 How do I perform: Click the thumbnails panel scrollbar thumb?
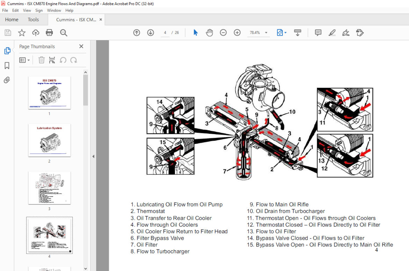[x=86, y=90]
